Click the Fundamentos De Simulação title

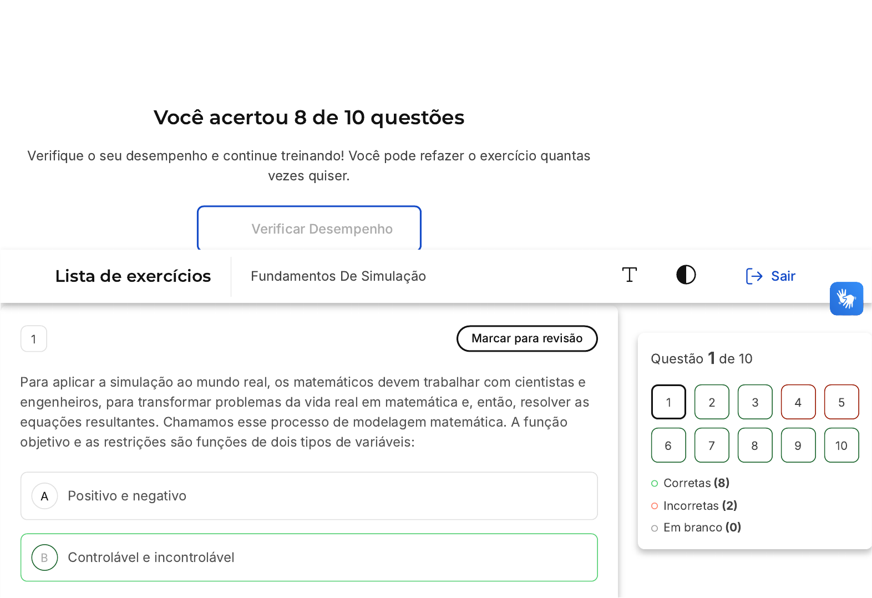[x=338, y=276]
